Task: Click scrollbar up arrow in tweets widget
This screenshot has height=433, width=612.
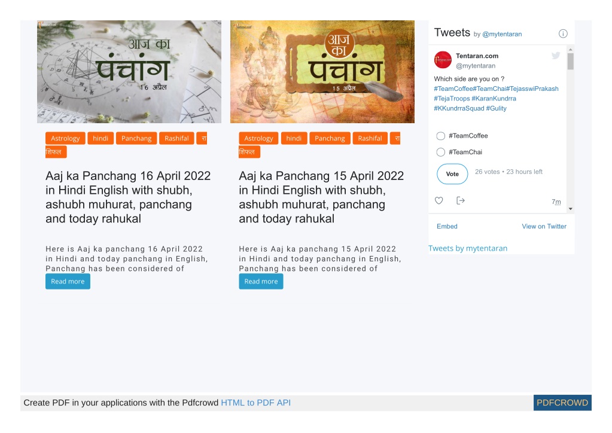Action: (x=571, y=50)
